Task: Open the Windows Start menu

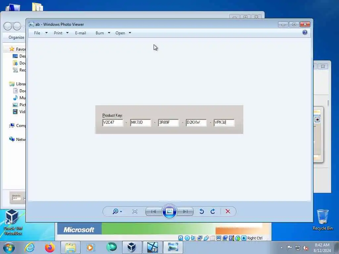Action: (x=9, y=247)
